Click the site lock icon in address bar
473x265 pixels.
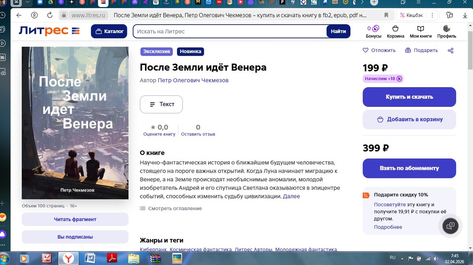pyautogui.click(x=64, y=15)
